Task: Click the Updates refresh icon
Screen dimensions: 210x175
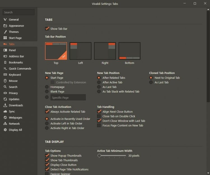Action: (x=5, y=99)
